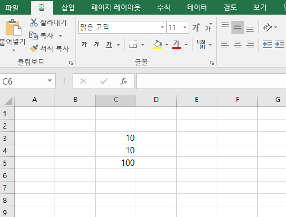
Task: Click confirm checkmark in formula bar
Action: pyautogui.click(x=104, y=81)
